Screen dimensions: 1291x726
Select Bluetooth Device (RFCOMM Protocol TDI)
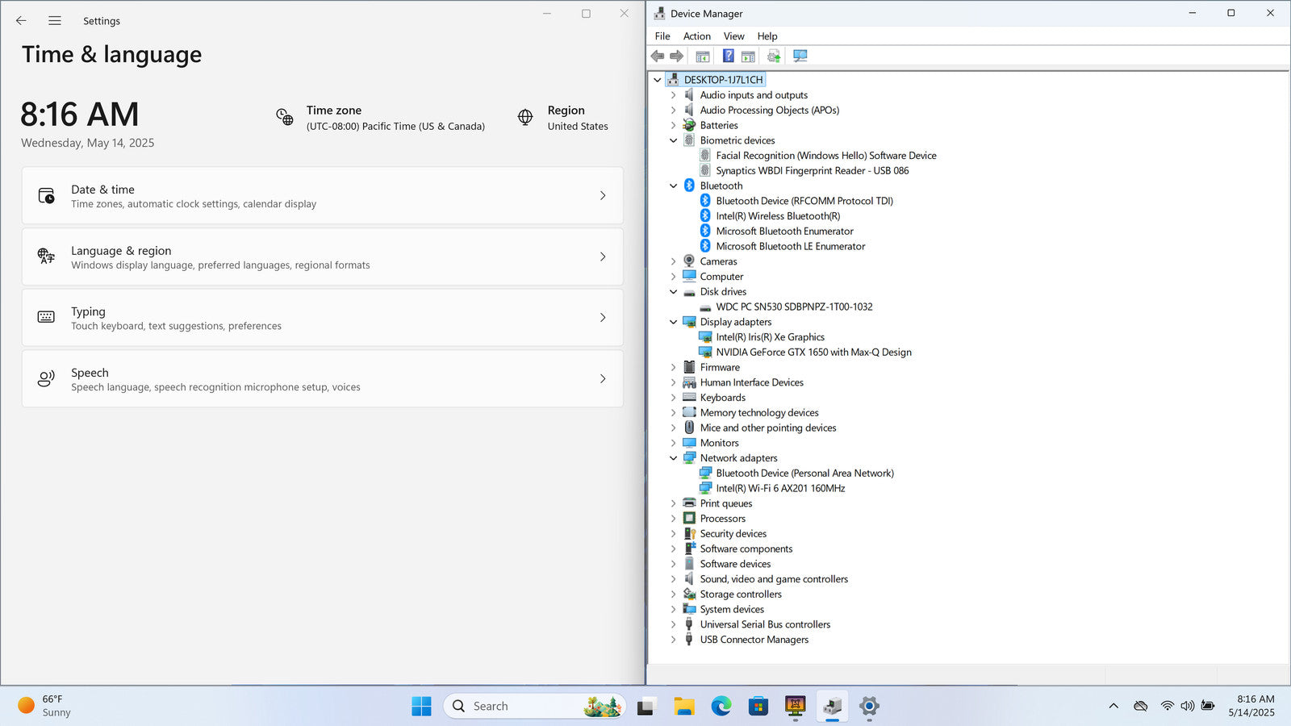point(804,201)
